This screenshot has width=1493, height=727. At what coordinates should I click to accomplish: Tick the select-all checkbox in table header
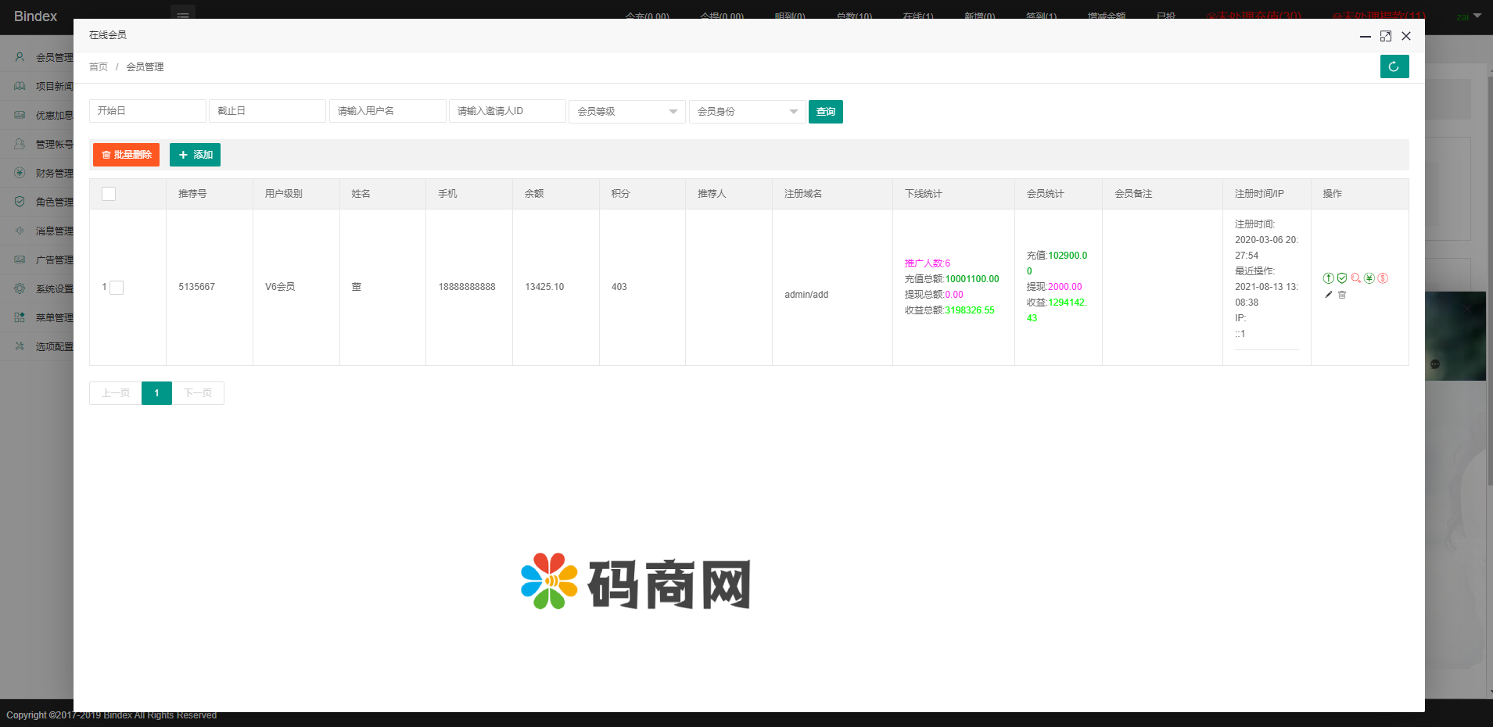109,194
